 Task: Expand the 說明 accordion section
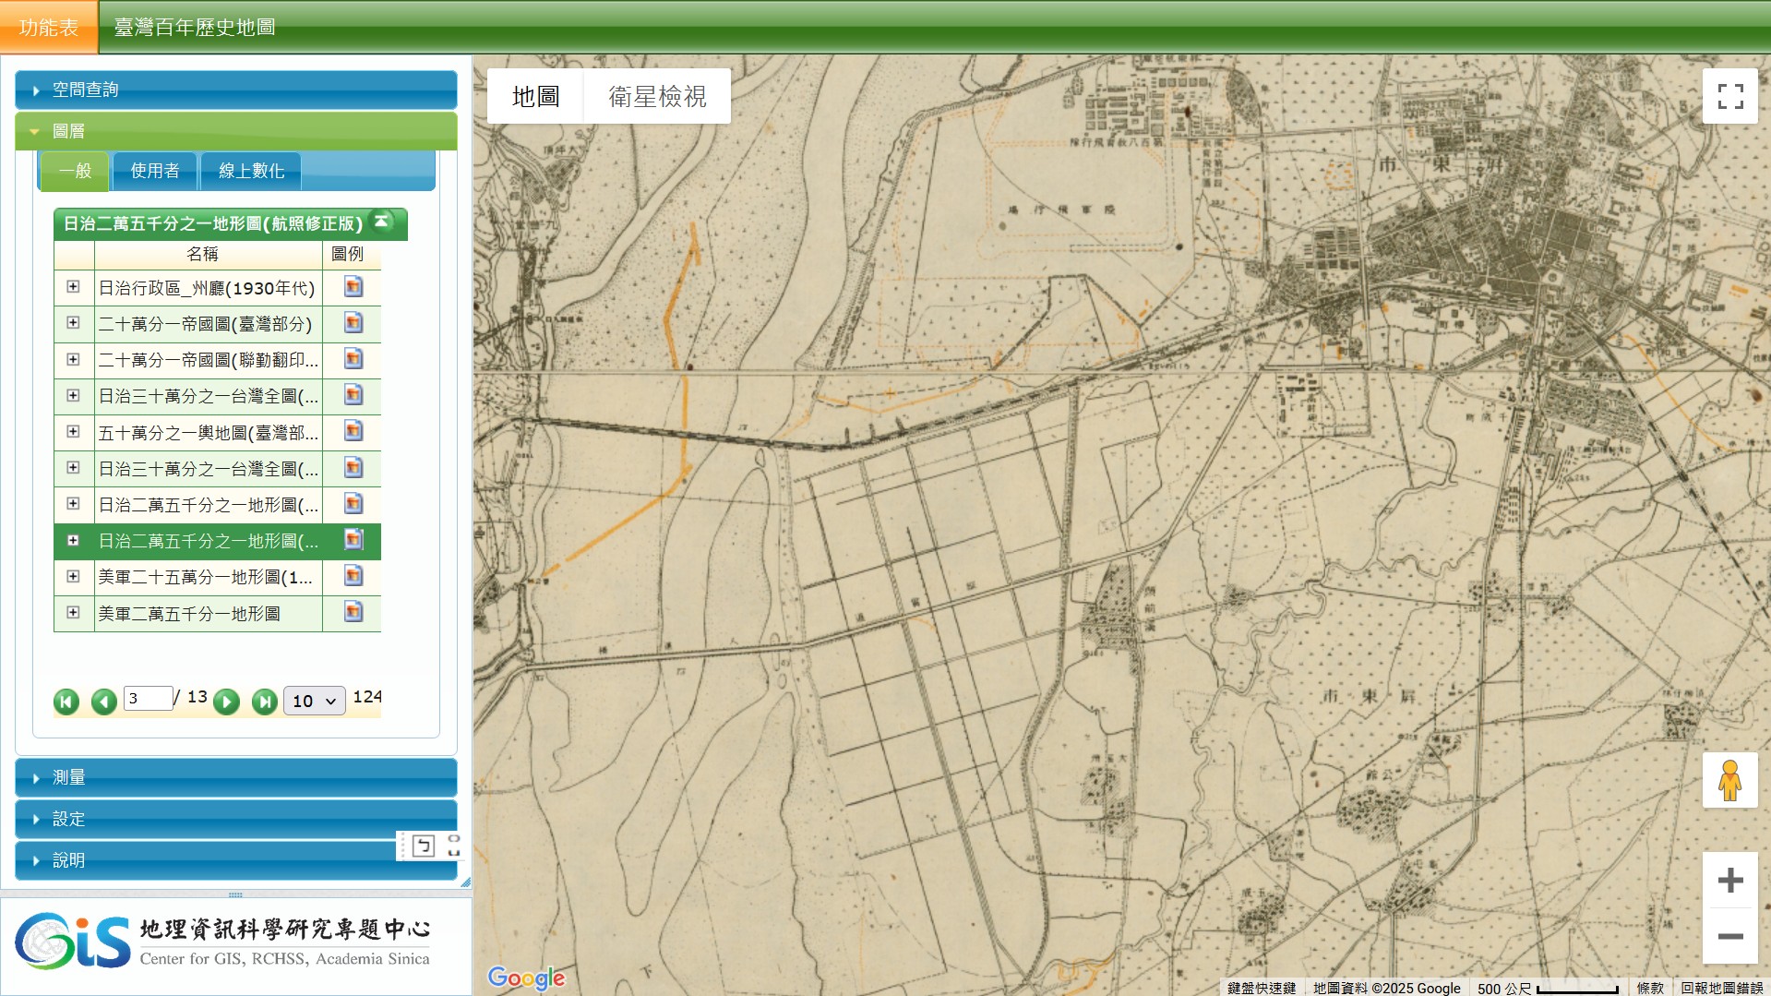pos(236,860)
